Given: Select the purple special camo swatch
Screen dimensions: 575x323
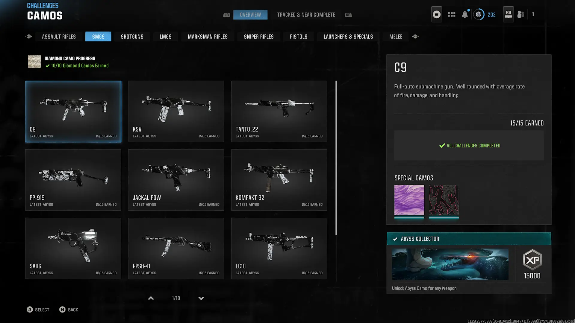Looking at the screenshot, I should (409, 200).
